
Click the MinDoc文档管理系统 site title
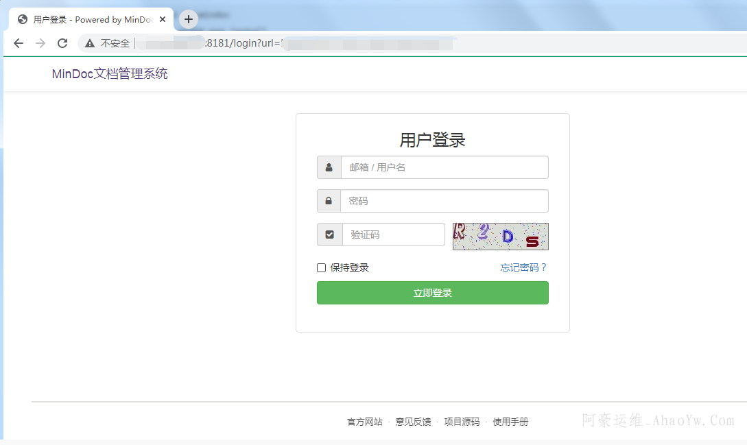tap(110, 74)
